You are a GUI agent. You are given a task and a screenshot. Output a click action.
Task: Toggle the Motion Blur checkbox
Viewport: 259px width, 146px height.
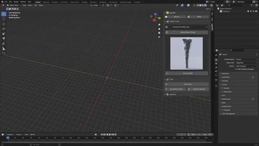223,92
